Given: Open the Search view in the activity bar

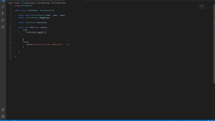Looking at the screenshot, I should (x=3, y=7).
